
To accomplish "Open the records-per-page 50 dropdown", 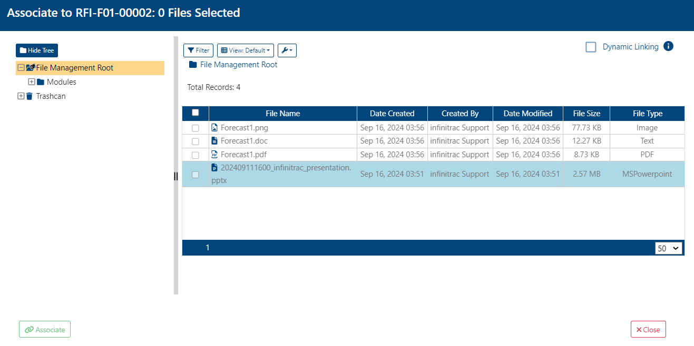I will pos(669,248).
